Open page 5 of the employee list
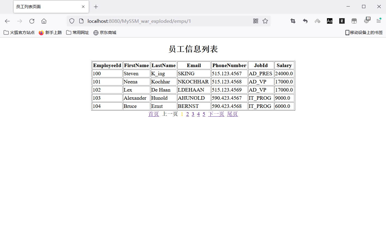The width and height of the screenshot is (386, 250). coord(204,114)
